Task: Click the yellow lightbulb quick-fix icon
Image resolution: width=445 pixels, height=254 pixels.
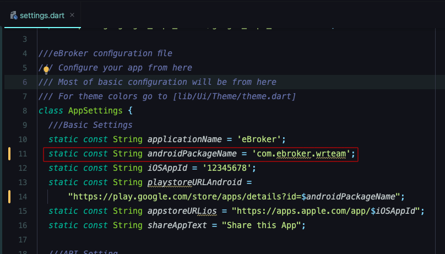Action: click(46, 69)
